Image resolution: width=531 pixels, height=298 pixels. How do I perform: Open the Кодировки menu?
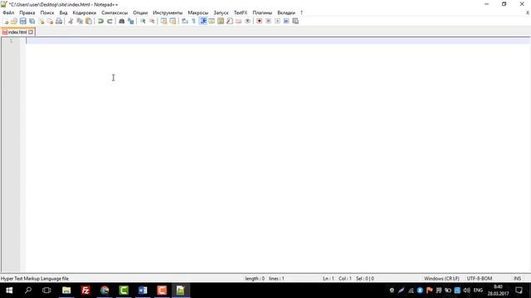pyautogui.click(x=85, y=12)
